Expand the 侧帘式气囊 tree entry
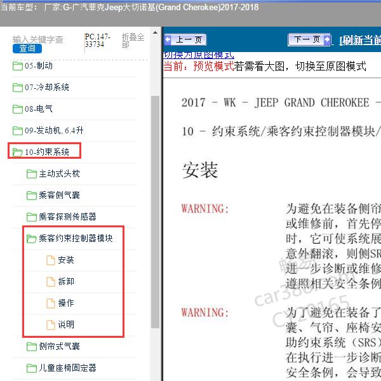 coord(59,346)
